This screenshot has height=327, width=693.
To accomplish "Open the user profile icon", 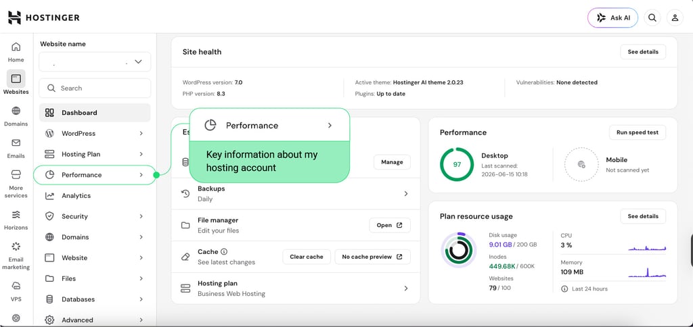I will click(675, 18).
